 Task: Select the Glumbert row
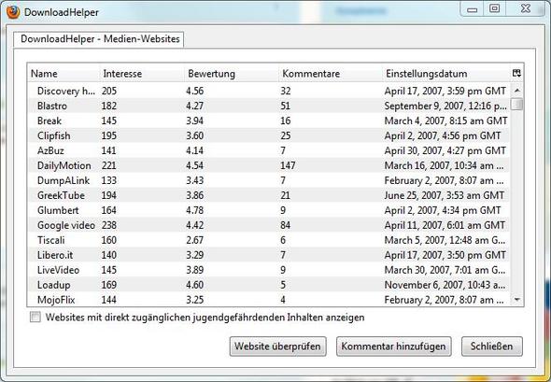pyautogui.click(x=268, y=210)
